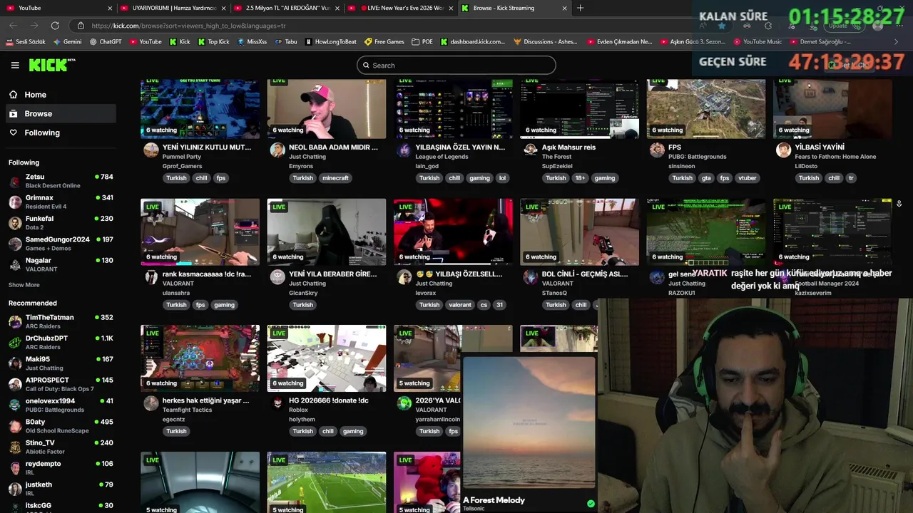Open the YouTube Music bookmark
The image size is (913, 513).
[x=758, y=41]
